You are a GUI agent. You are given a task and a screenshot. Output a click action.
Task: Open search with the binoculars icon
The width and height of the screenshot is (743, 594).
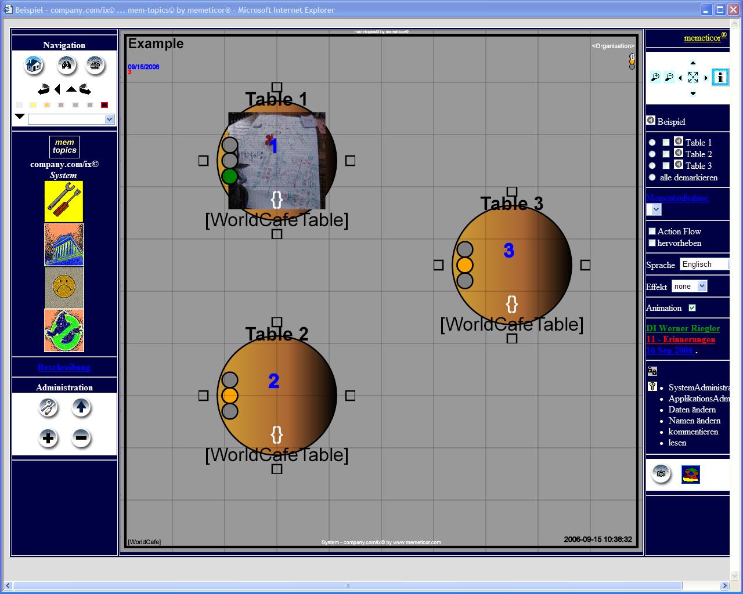pyautogui.click(x=66, y=65)
